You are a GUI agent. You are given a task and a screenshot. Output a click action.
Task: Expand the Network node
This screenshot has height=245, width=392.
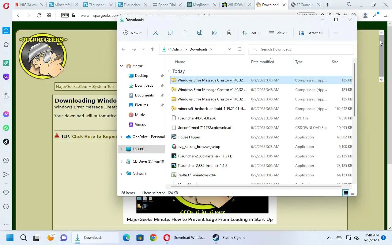pos(122,174)
